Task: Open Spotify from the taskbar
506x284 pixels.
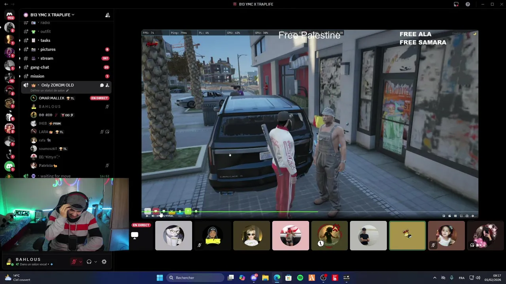Action: point(300,278)
